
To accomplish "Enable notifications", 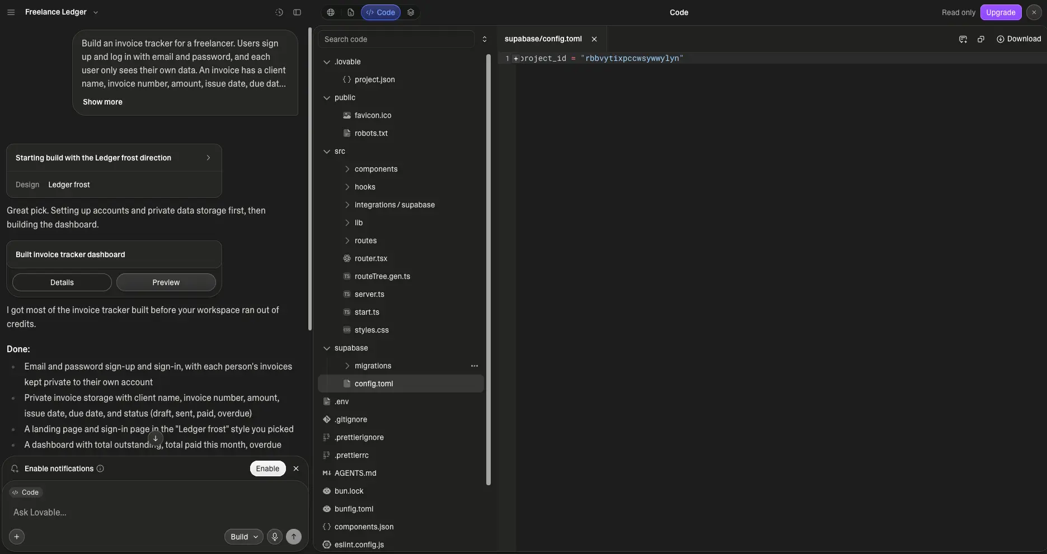I will 267,468.
